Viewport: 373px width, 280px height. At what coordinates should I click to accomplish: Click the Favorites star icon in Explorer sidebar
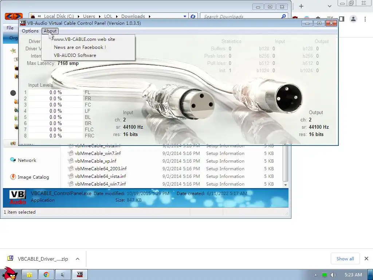[x=13, y=50]
